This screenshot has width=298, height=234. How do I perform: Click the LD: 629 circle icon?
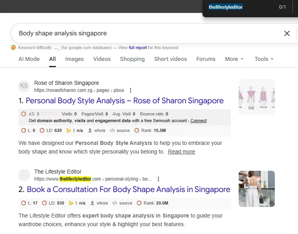[x=42, y=131]
